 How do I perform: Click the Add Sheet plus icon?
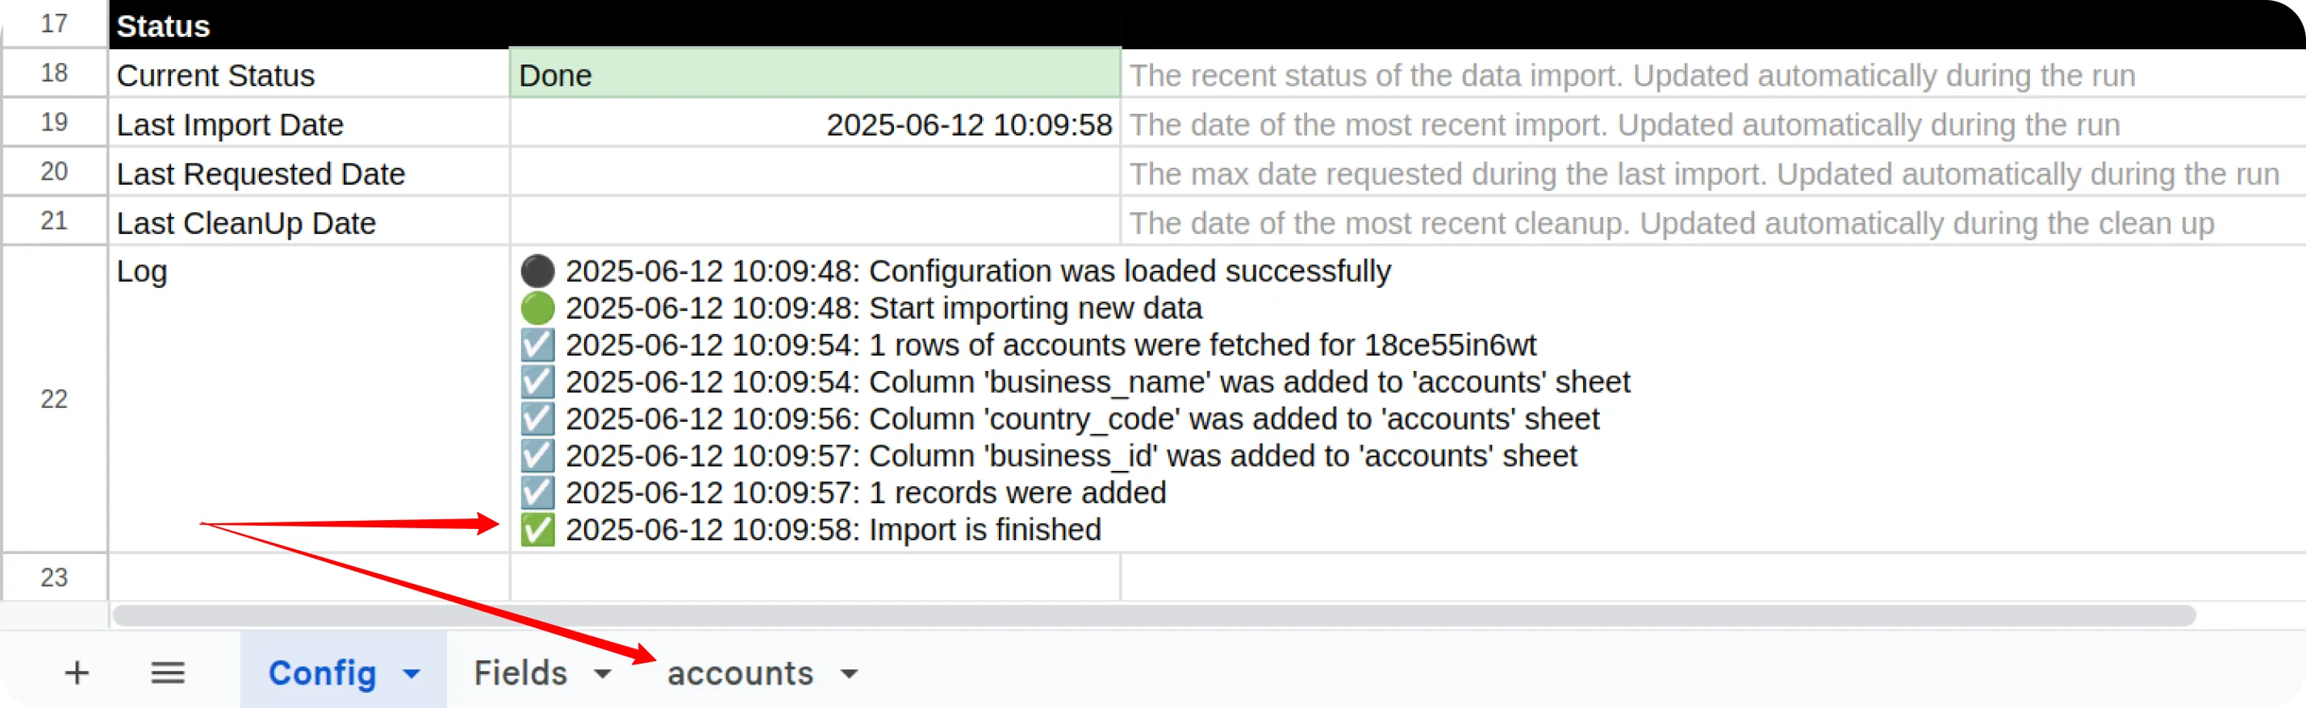77,673
